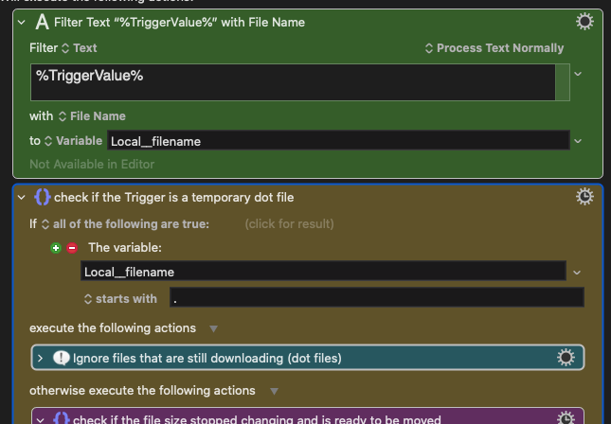The width and height of the screenshot is (611, 424).
Task: Open gear menu of Filter Text action
Action: (x=585, y=22)
